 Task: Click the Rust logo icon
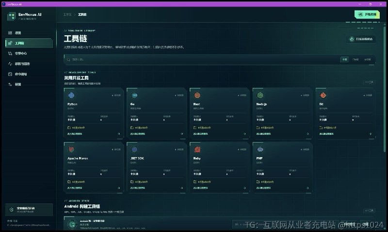tap(197, 95)
